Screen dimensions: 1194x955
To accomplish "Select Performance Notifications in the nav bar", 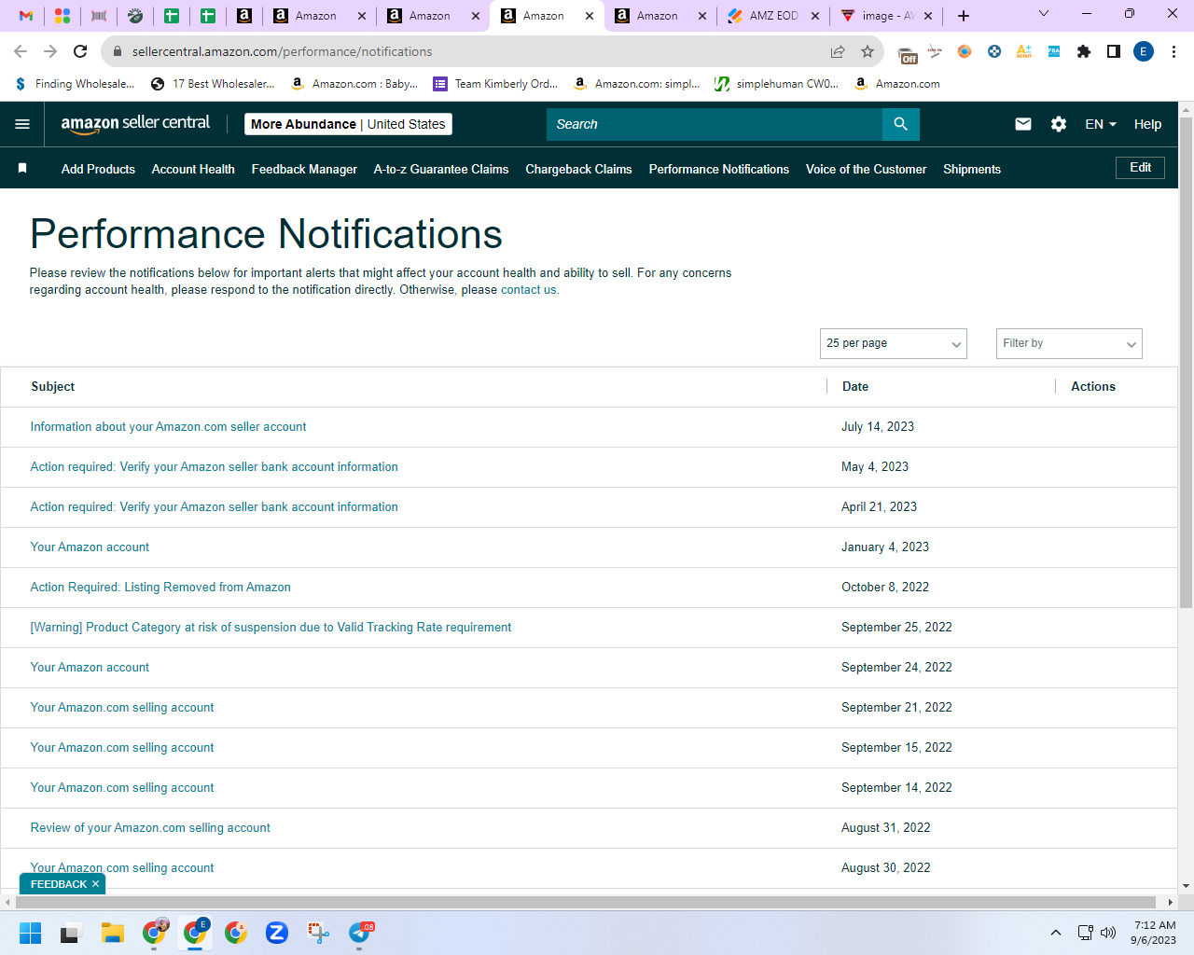I will pos(719,169).
